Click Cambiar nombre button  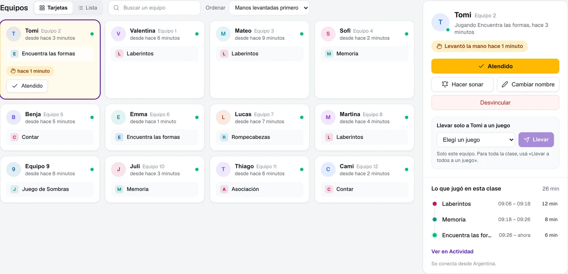pyautogui.click(x=528, y=84)
